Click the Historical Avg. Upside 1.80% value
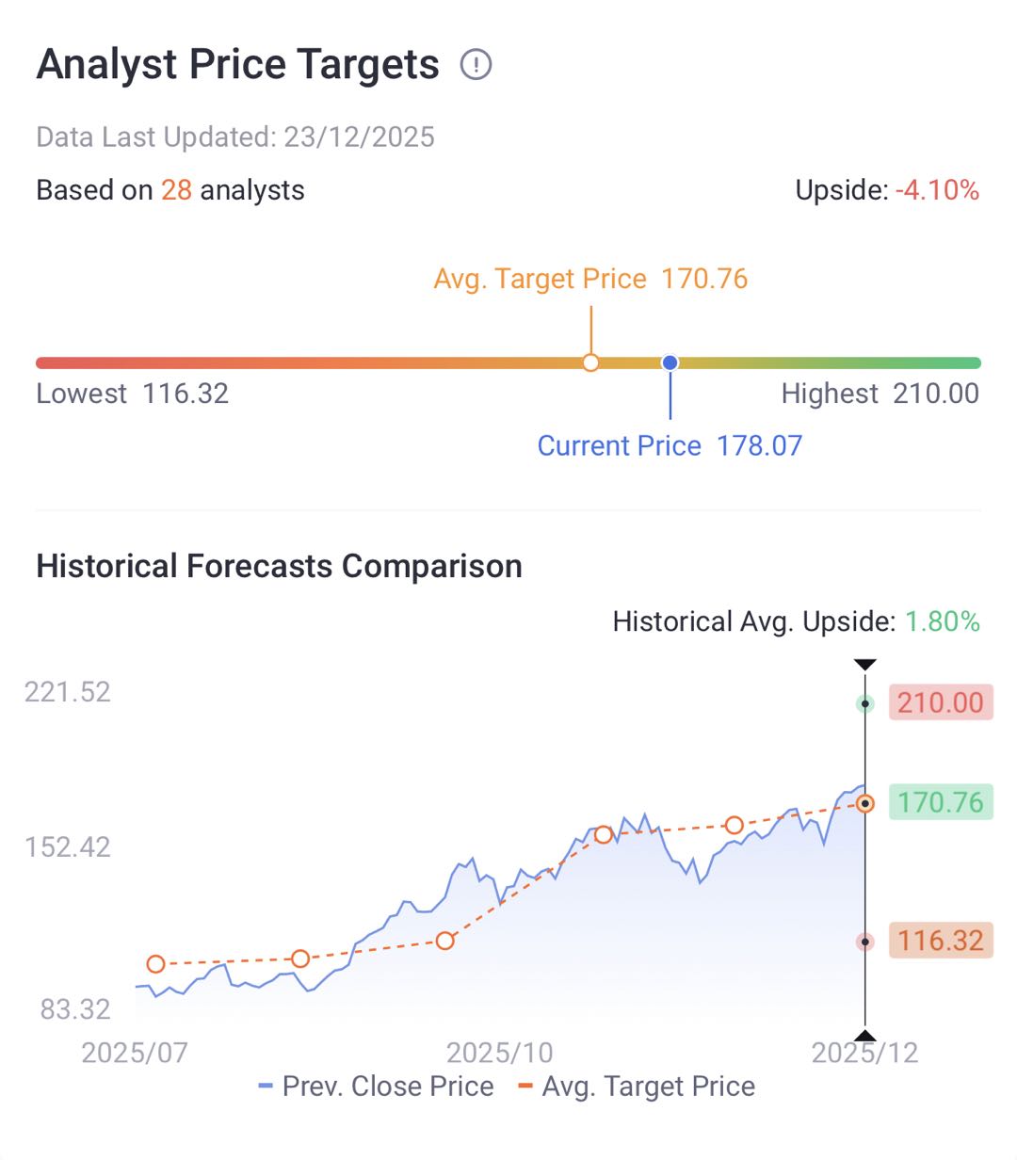1017x1160 pixels. point(942,621)
